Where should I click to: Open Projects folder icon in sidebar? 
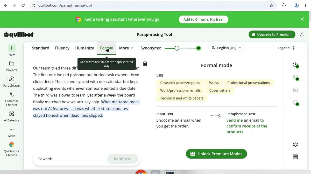click(x=12, y=63)
